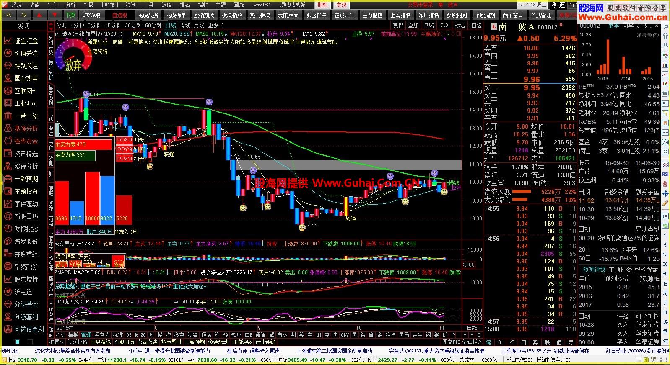Image resolution: width=670 pixels, height=365 pixels.
Task: Open the 分析 menu
Action: pyautogui.click(x=71, y=5)
